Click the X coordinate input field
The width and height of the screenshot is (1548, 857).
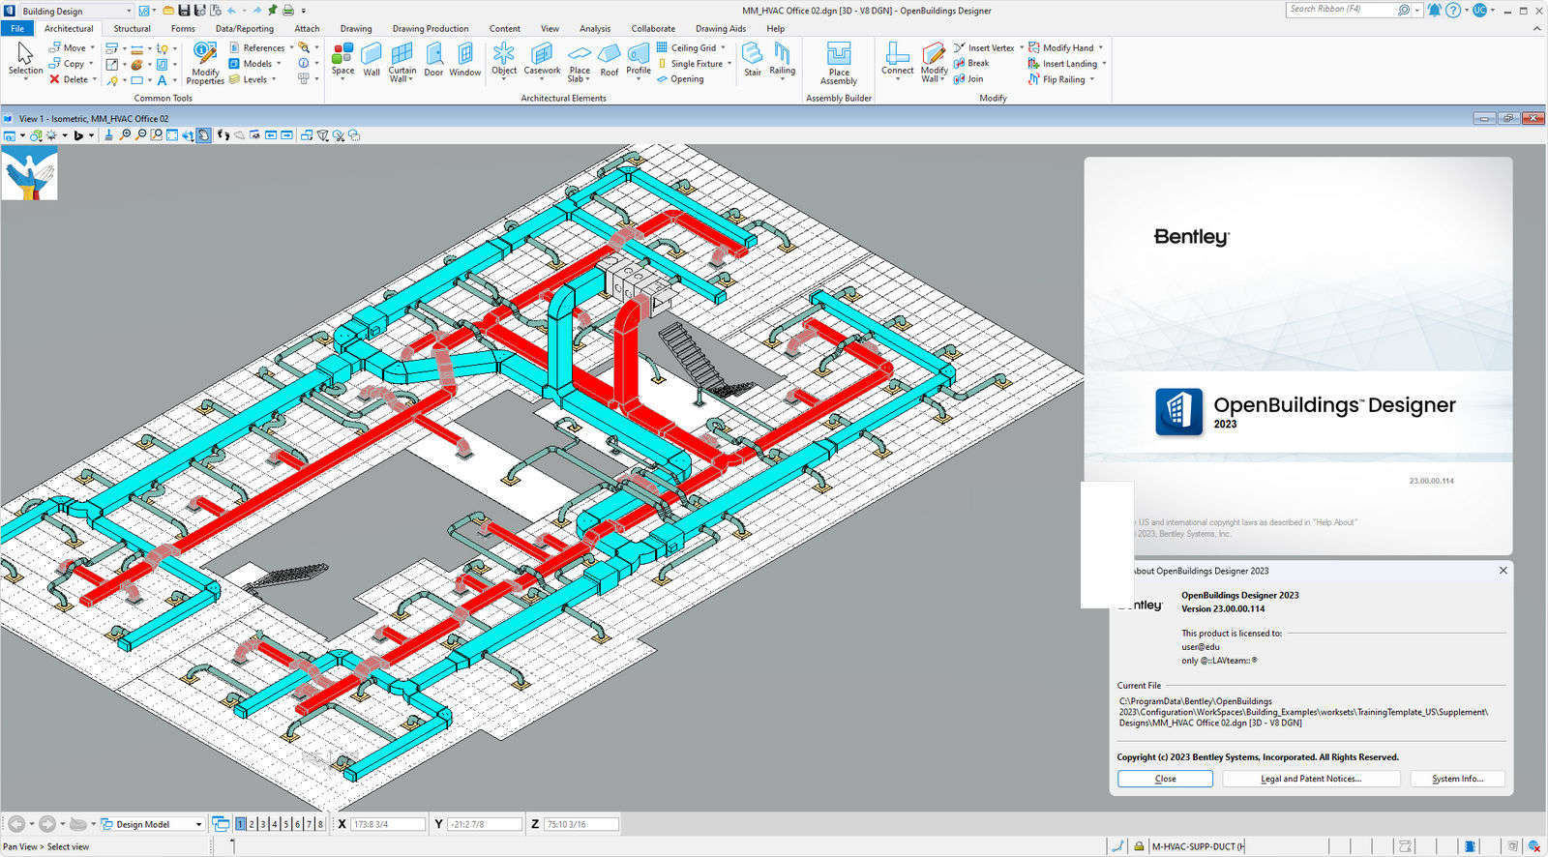388,824
